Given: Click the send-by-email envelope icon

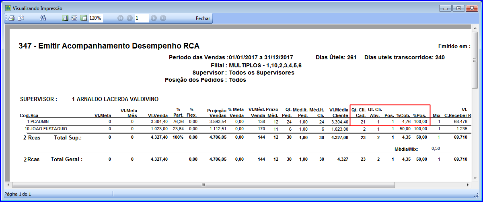Looking at the screenshot, I should tap(21, 18).
